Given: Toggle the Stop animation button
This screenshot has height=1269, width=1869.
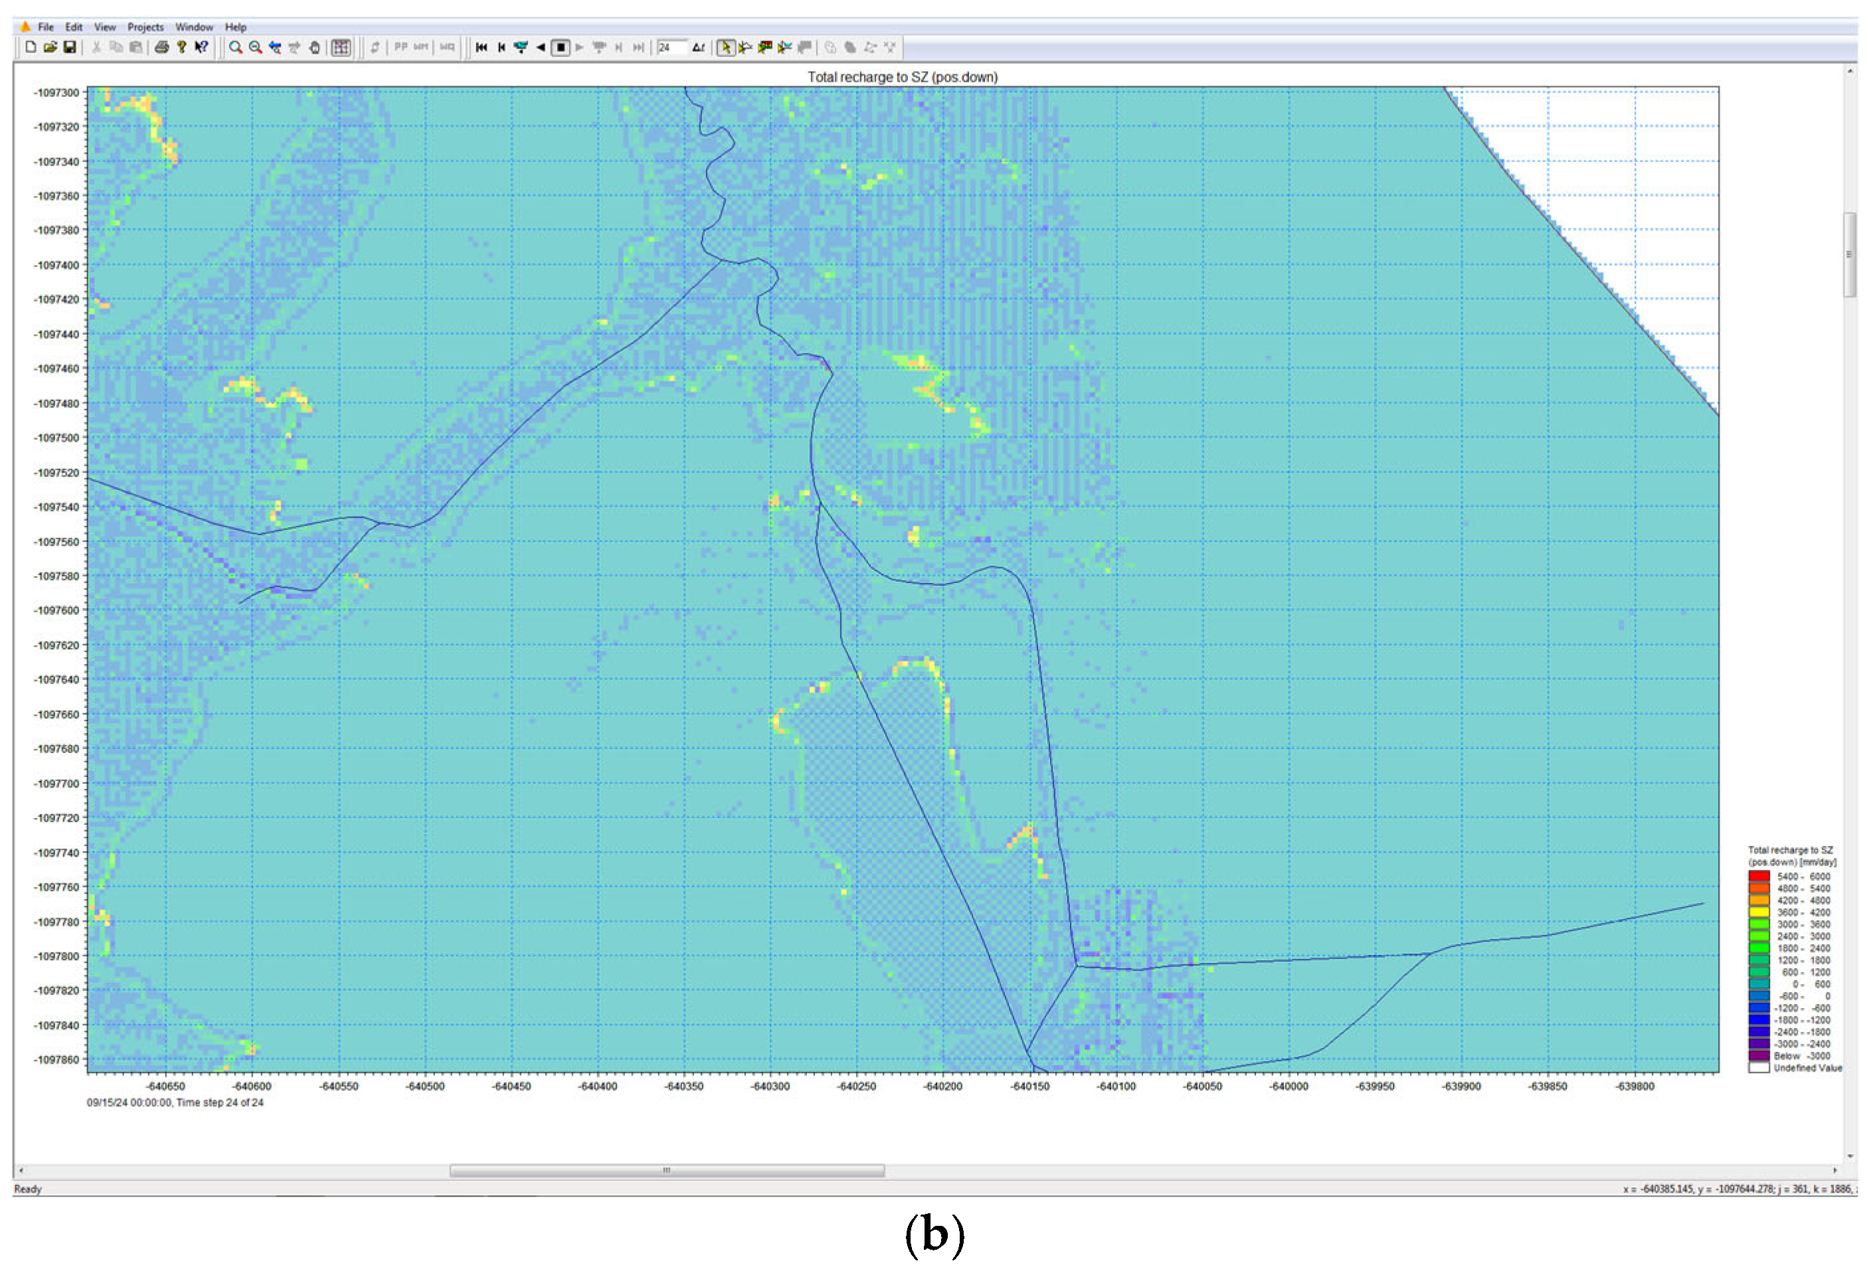Looking at the screenshot, I should pyautogui.click(x=561, y=47).
